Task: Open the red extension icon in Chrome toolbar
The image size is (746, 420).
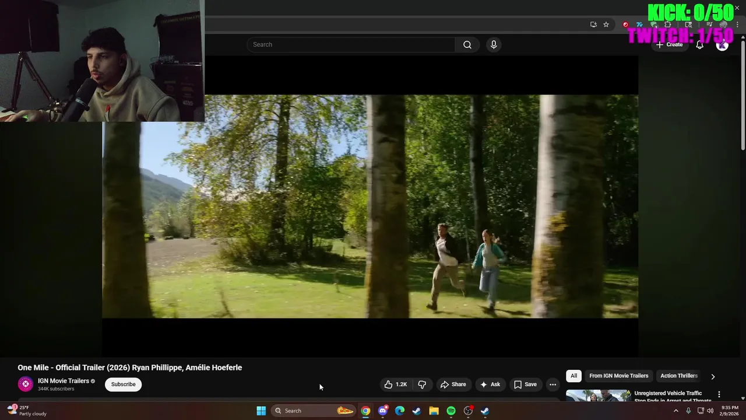Action: tap(625, 24)
